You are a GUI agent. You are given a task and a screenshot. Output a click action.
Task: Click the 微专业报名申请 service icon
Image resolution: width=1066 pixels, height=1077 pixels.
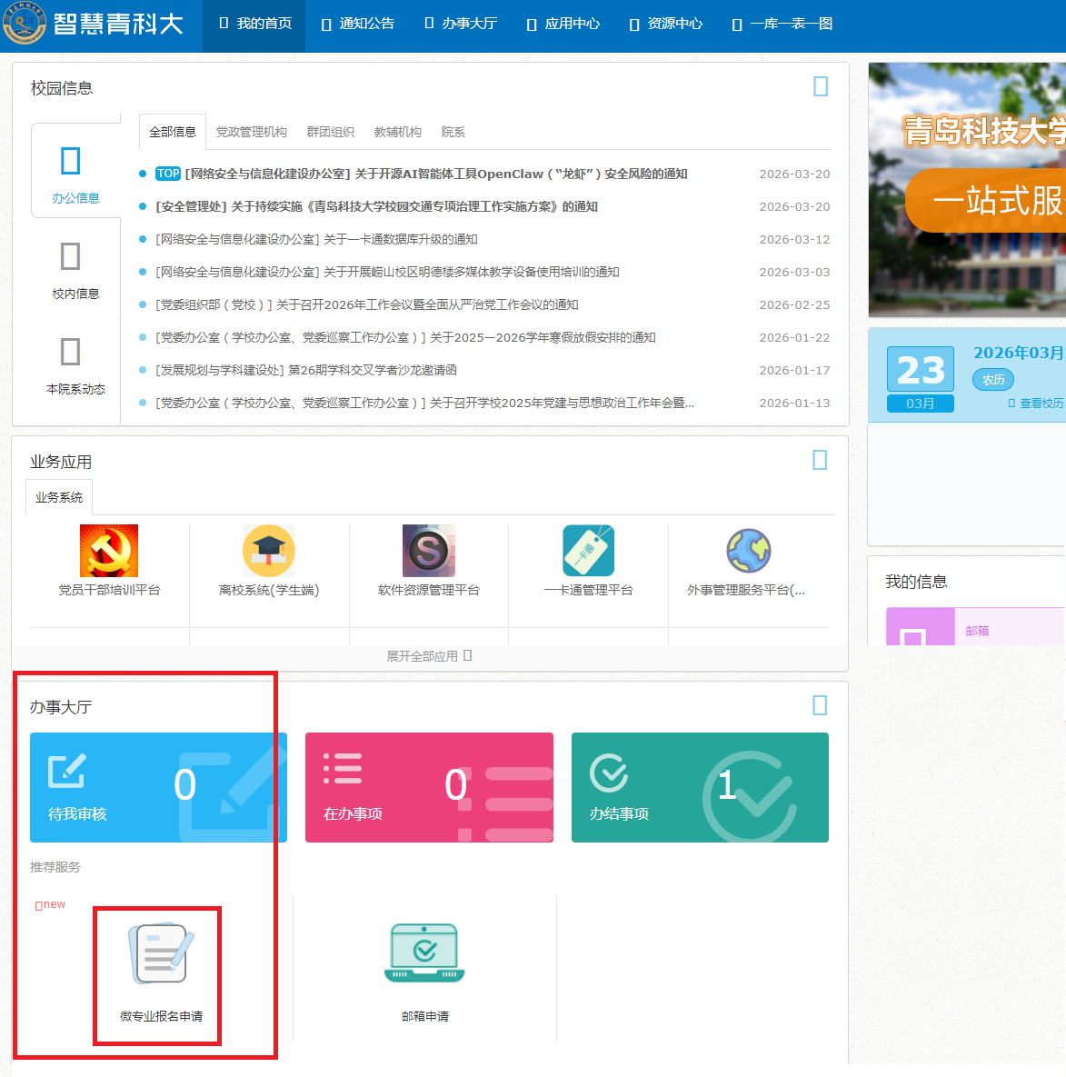coord(161,954)
